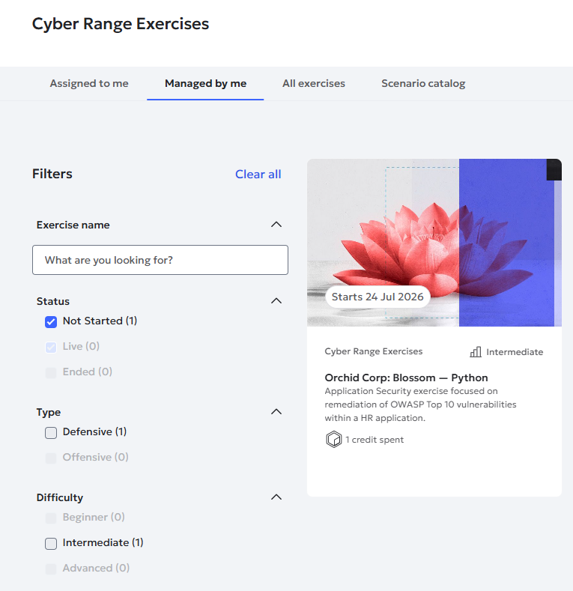Collapse the Status filter section
Image resolution: width=573 pixels, height=591 pixels.
(x=276, y=301)
